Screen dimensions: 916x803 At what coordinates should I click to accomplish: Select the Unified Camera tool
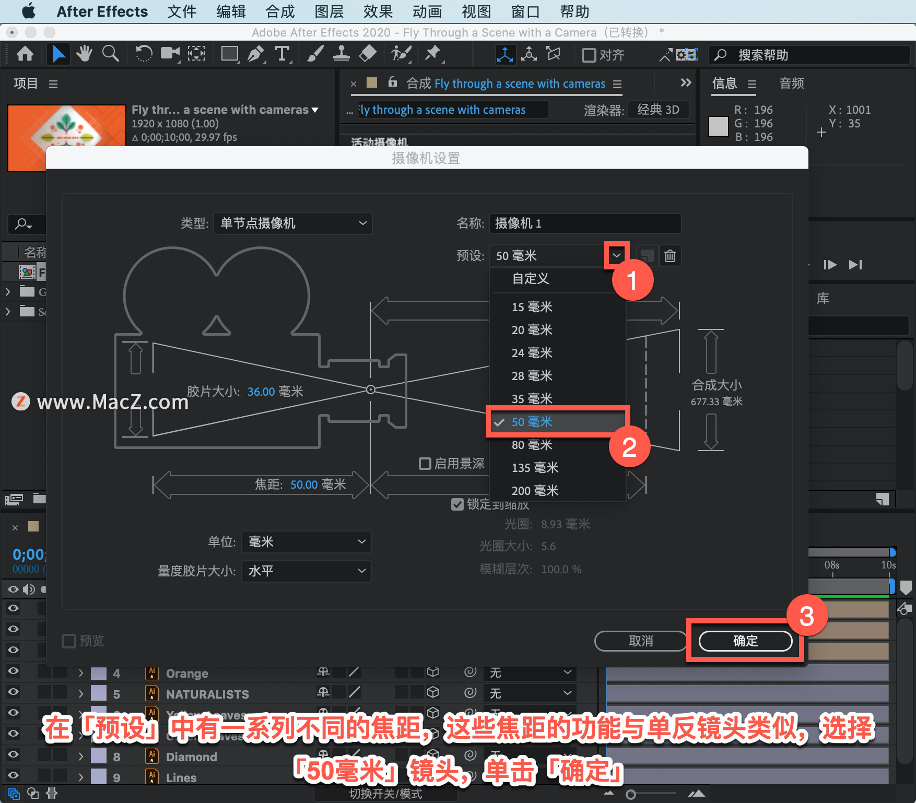(x=169, y=54)
